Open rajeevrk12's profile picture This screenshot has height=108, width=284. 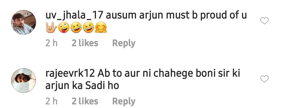(24, 80)
